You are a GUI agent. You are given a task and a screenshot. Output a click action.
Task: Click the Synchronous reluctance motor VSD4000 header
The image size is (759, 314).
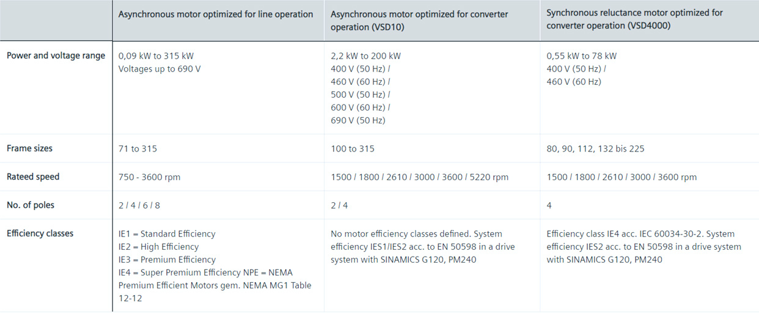(635, 20)
